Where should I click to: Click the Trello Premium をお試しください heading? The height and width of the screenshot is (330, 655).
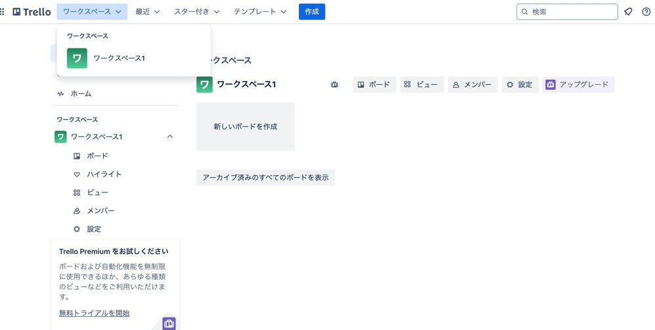[x=114, y=251]
